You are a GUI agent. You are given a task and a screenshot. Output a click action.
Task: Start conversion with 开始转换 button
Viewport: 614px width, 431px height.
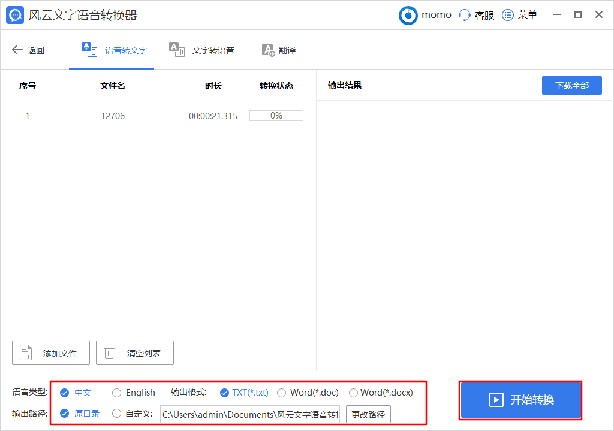tap(521, 400)
